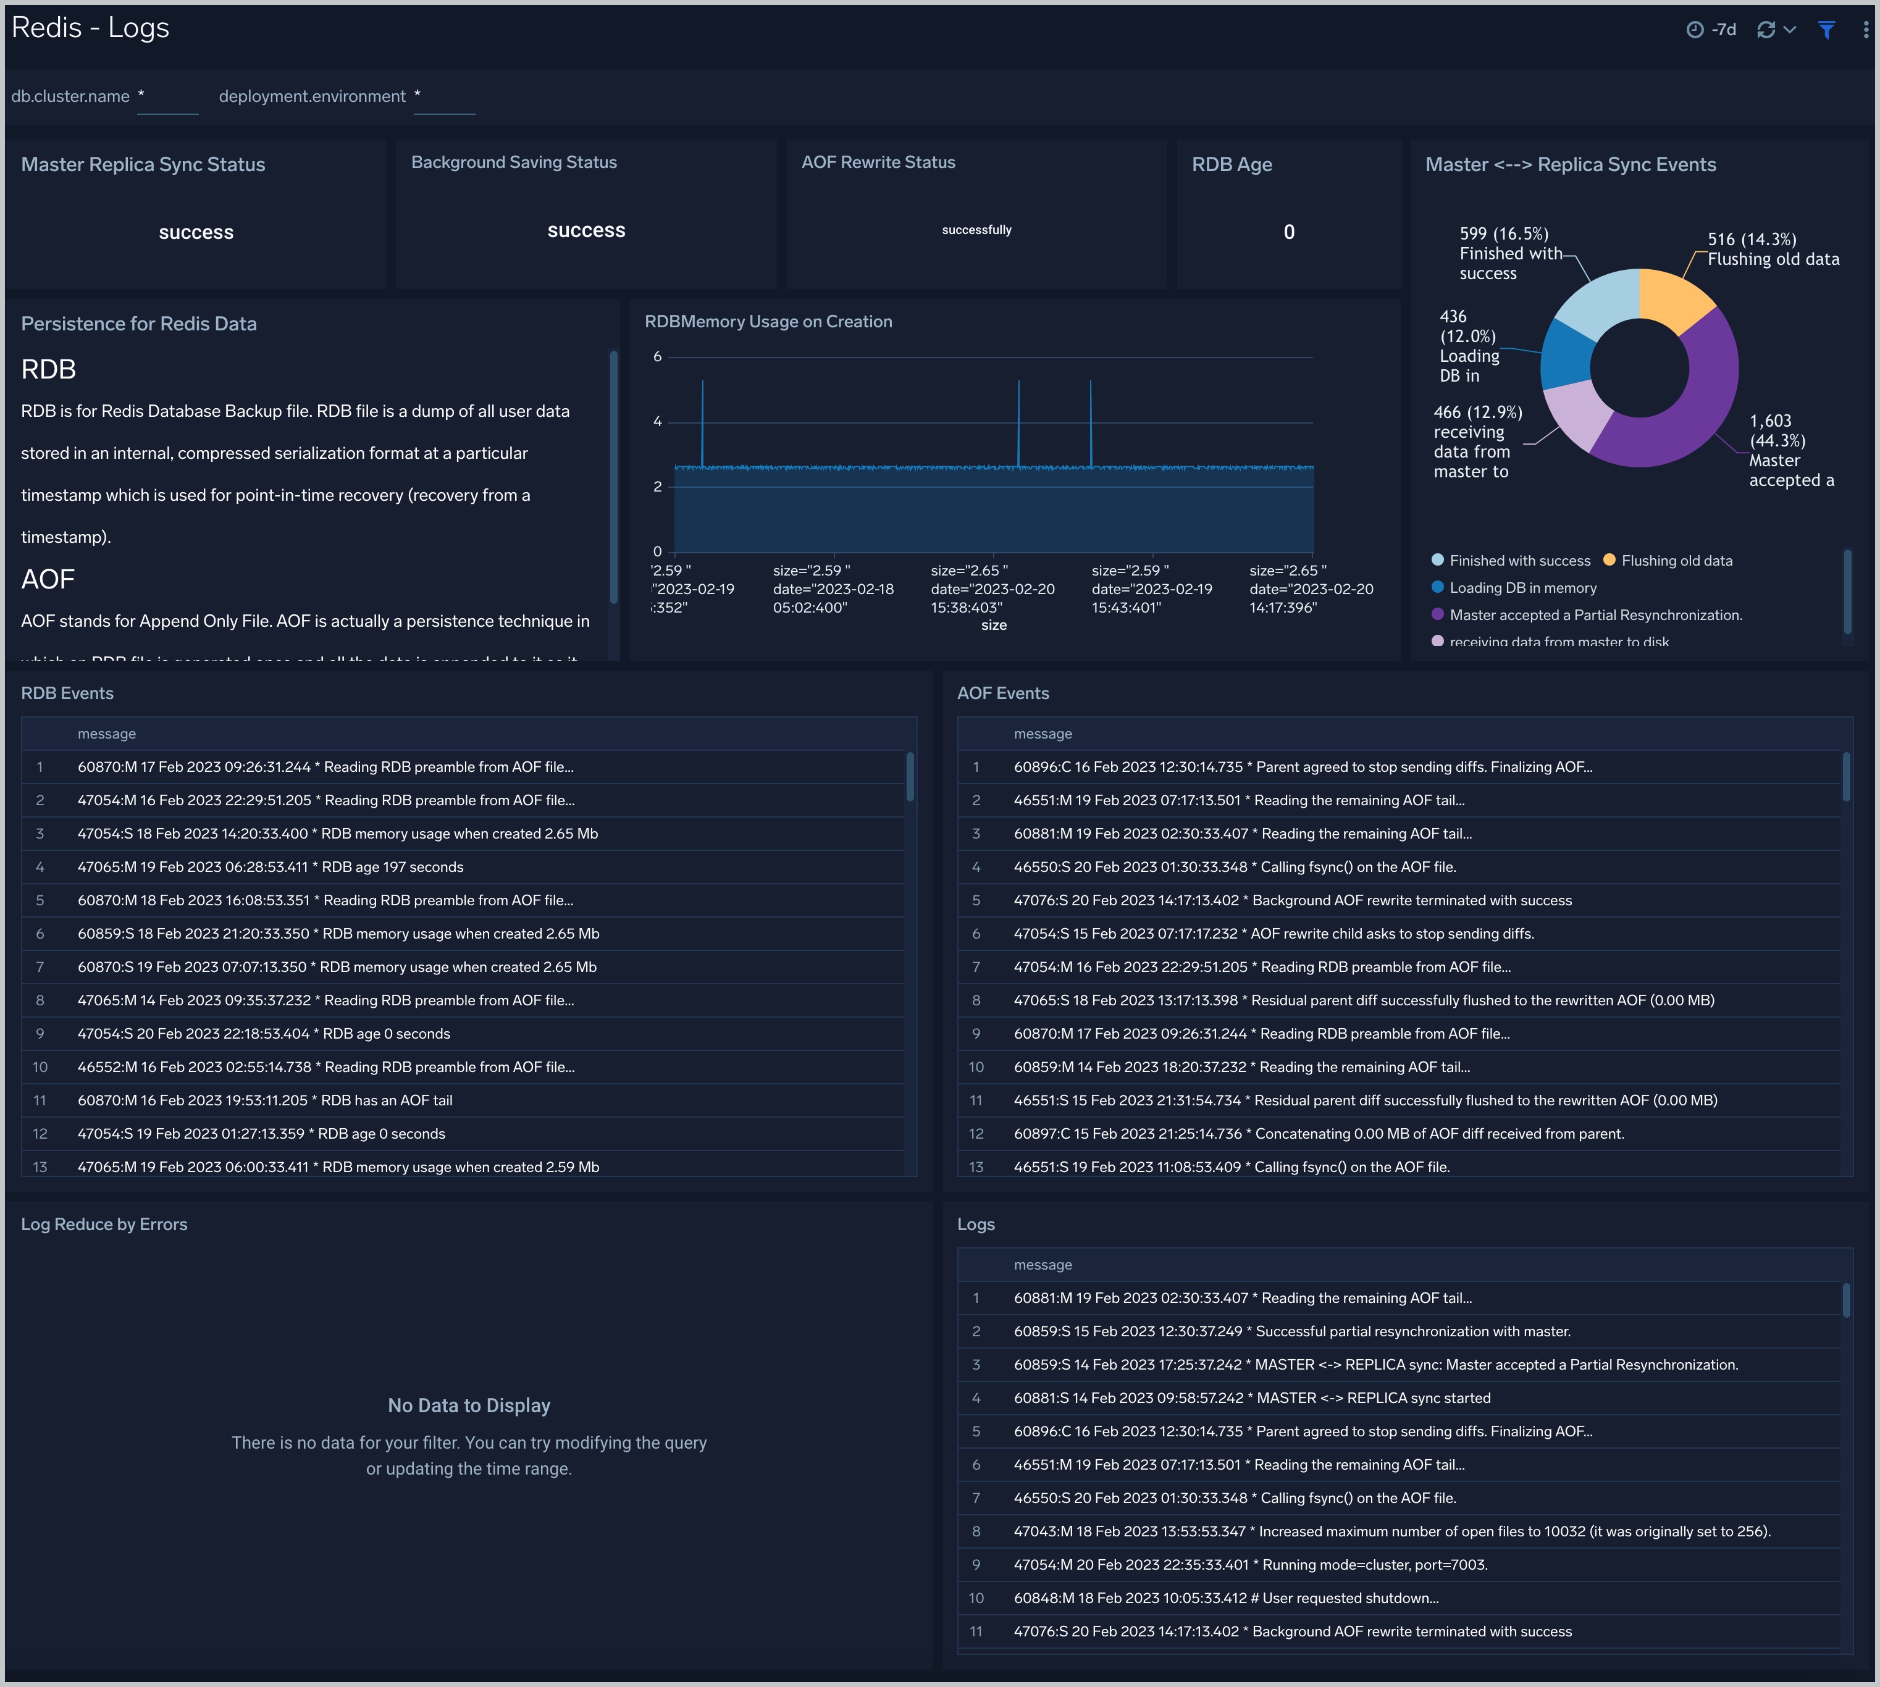Viewport: 1880px width, 1687px height.
Task: Click the No Data to Display message
Action: click(x=469, y=1406)
